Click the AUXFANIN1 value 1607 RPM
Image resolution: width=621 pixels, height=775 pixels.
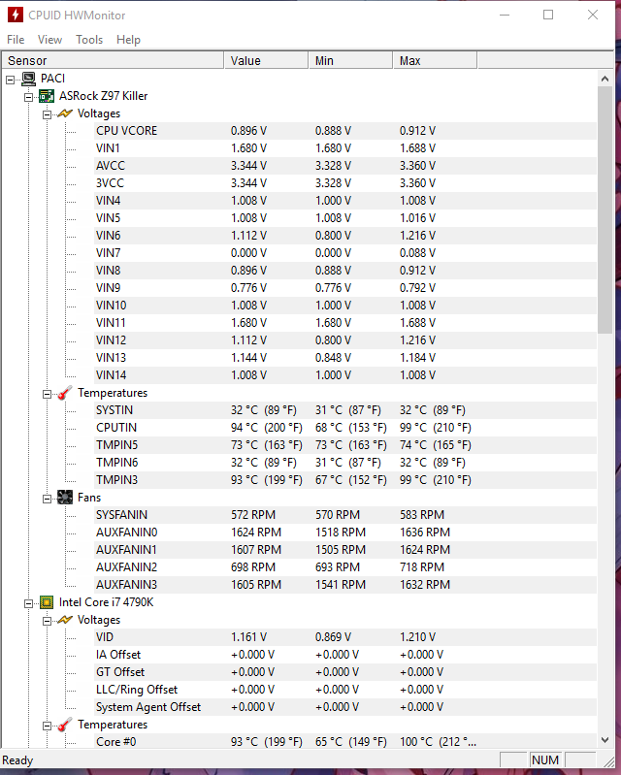[255, 550]
